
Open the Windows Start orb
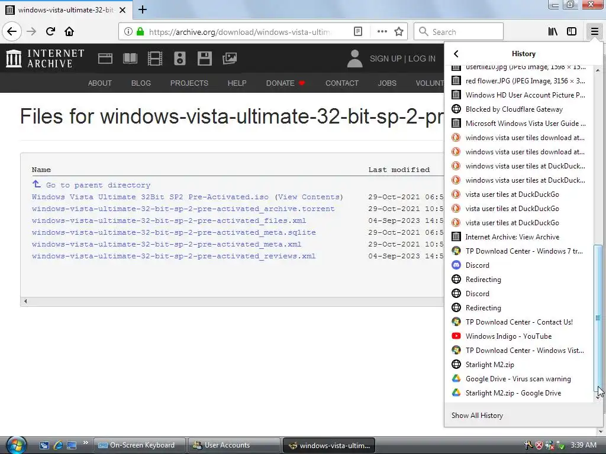(16, 445)
